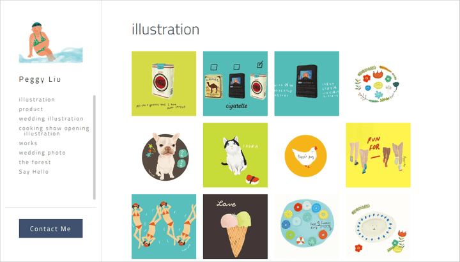Click the sidebar menu scrollbar
Image resolution: width=460 pixels, height=262 pixels.
pos(94,147)
